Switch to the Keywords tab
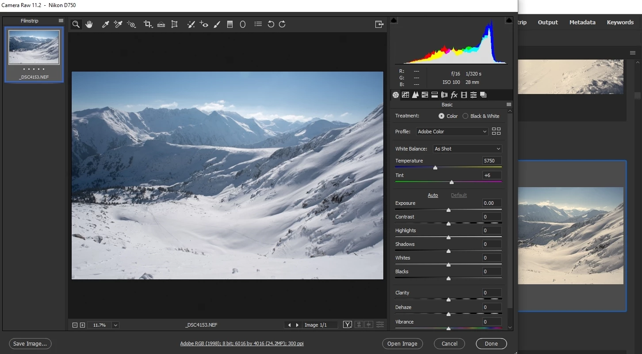The image size is (642, 354). [620, 23]
